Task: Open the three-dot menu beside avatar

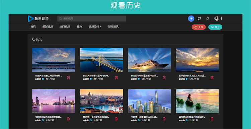Action: pos(222,19)
